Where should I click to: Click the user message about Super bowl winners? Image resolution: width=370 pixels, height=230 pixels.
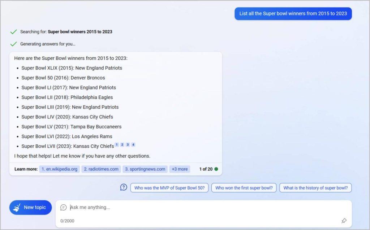[293, 14]
